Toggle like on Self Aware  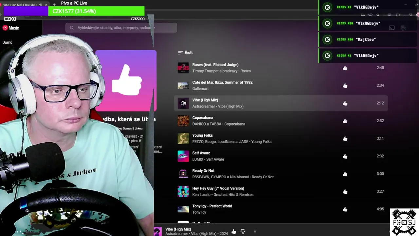(345, 156)
